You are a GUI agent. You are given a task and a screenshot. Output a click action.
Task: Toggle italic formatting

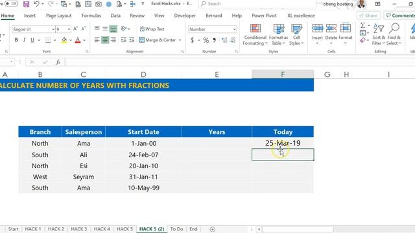pyautogui.click(x=24, y=40)
